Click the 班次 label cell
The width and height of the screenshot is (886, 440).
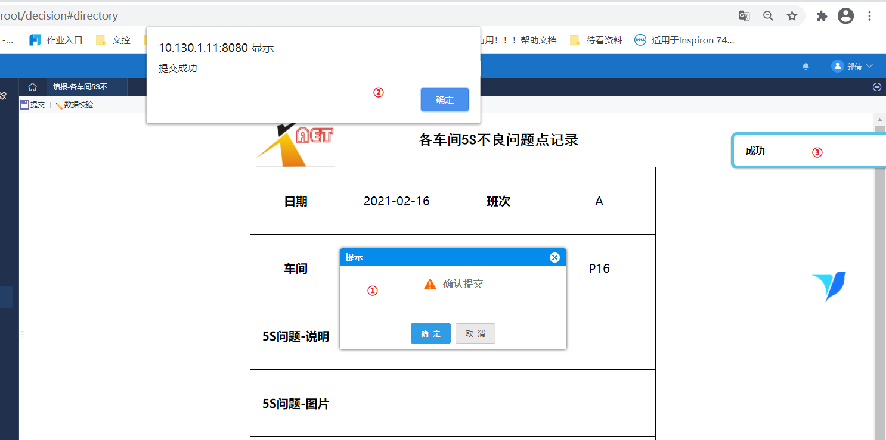[x=498, y=201]
